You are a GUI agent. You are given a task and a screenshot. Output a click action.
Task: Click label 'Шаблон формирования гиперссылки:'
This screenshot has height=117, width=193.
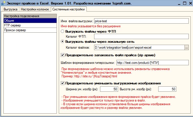[x=88, y=63]
